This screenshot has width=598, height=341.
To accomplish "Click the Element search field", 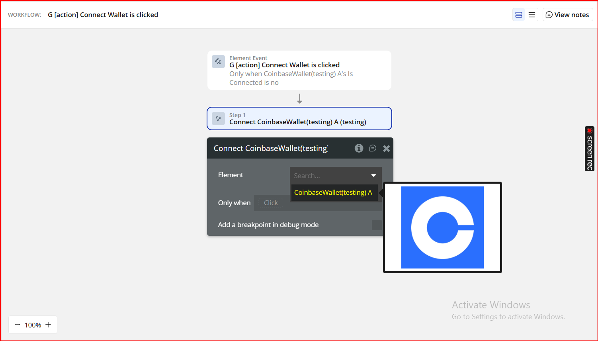I will tap(336, 175).
